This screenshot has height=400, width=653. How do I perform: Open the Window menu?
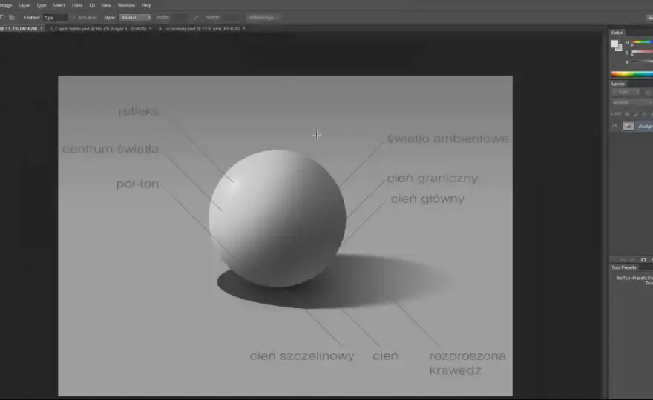pos(126,5)
